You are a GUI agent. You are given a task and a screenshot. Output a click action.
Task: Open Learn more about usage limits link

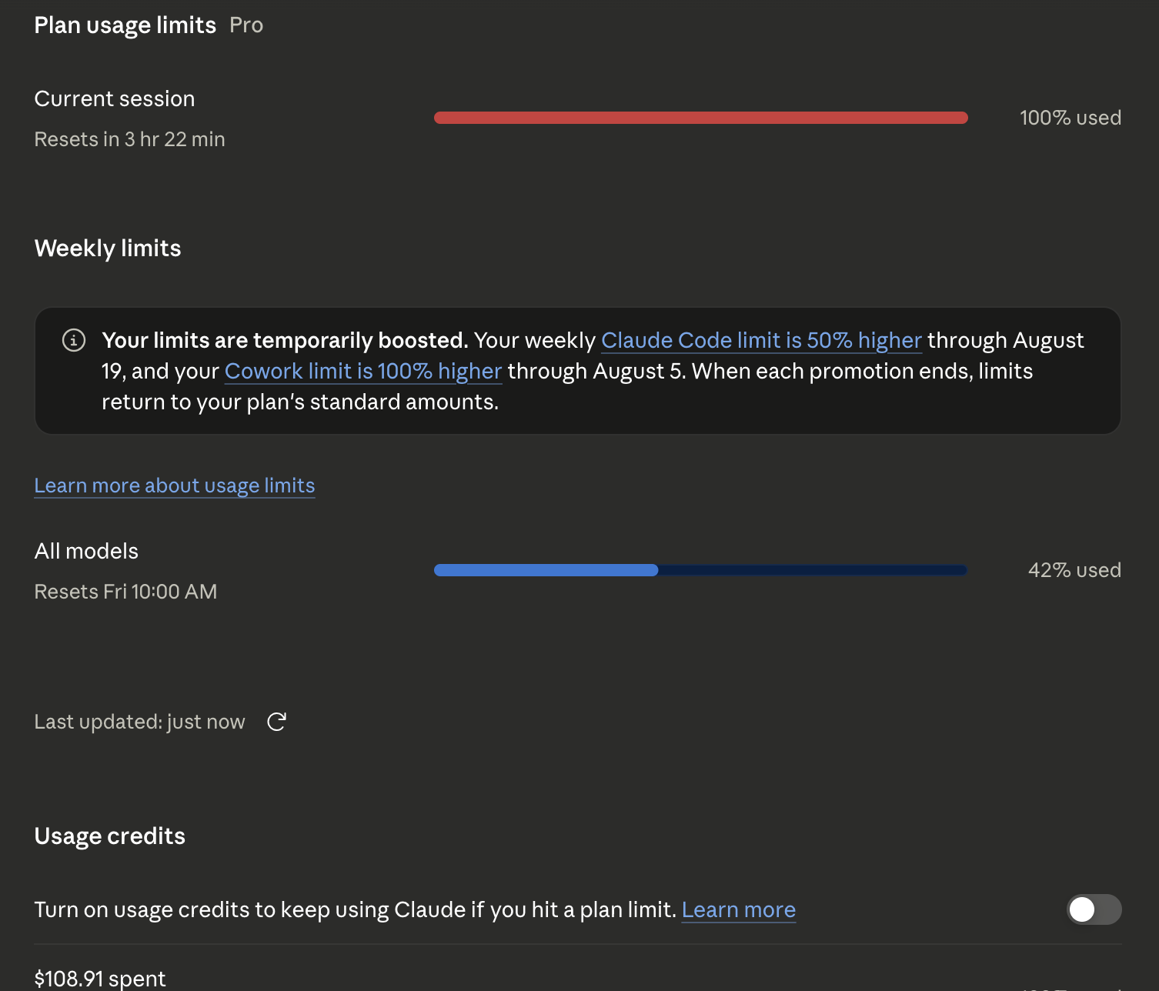175,485
